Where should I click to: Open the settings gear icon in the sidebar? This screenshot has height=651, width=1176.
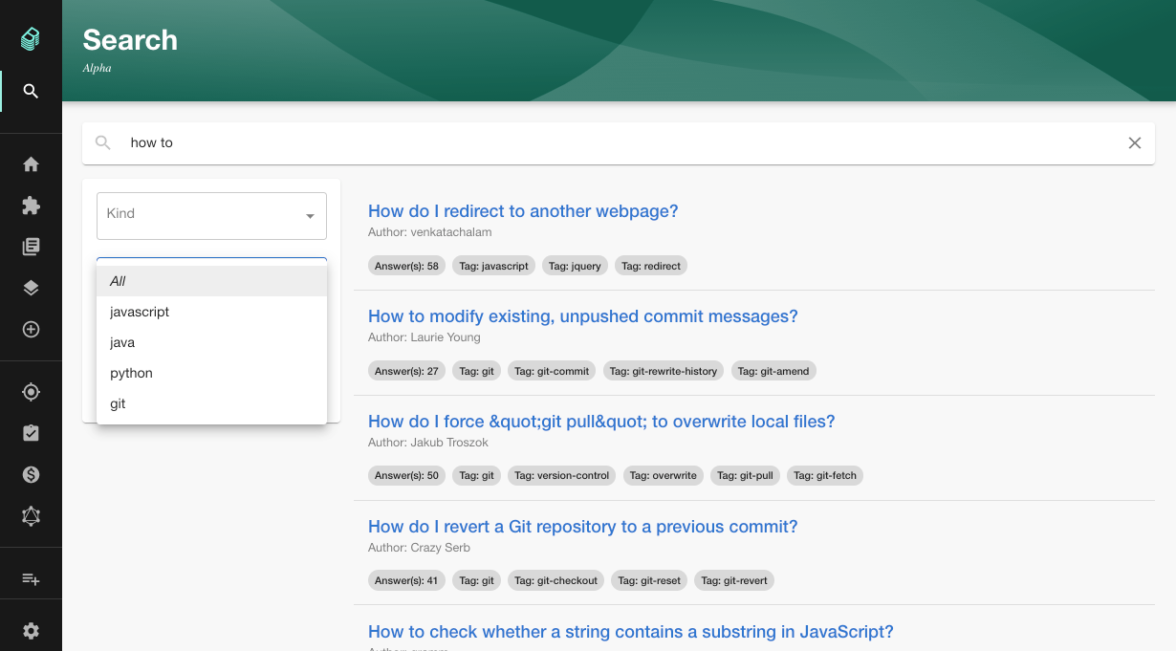point(31,631)
